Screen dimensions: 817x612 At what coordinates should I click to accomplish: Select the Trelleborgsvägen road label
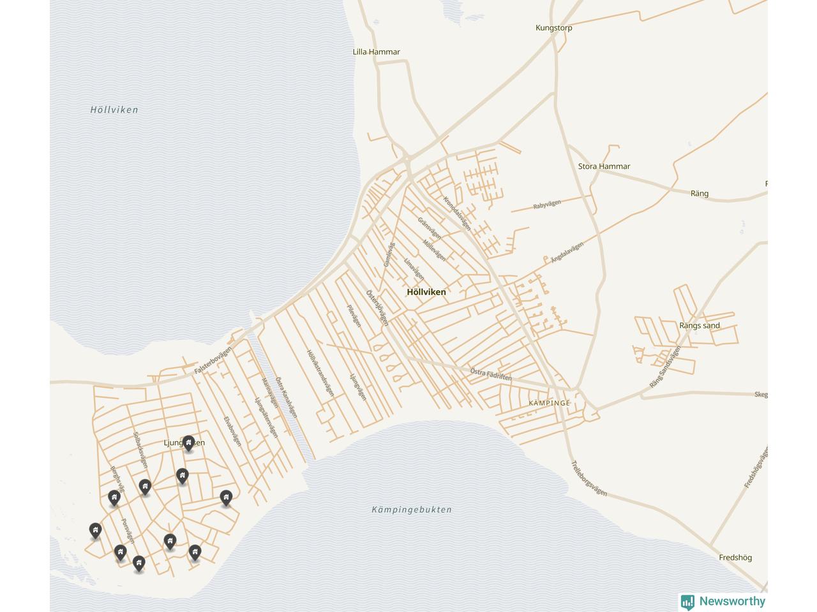point(588,479)
